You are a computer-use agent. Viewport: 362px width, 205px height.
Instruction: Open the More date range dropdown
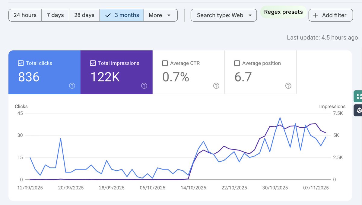160,15
